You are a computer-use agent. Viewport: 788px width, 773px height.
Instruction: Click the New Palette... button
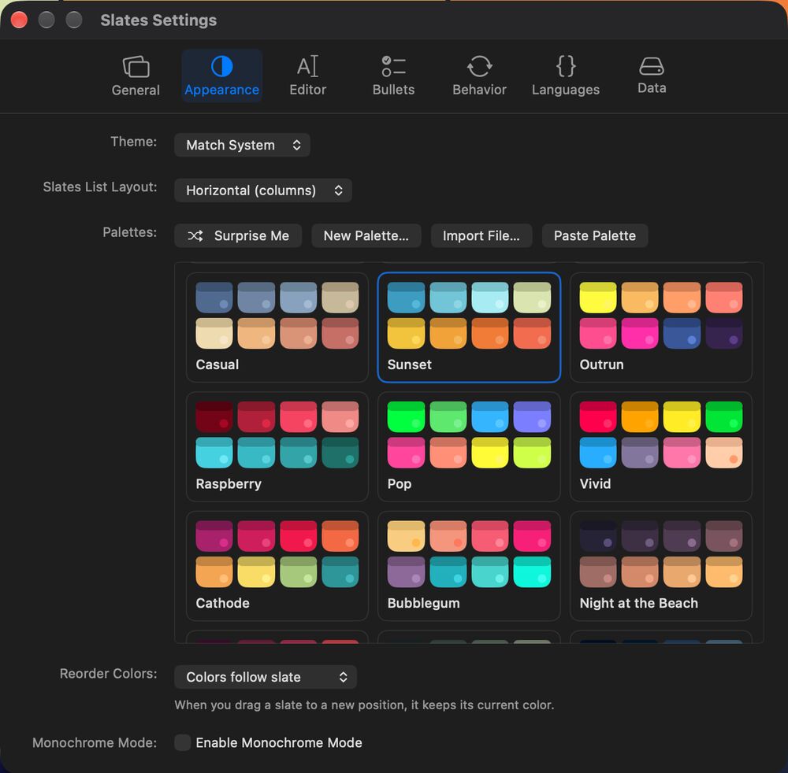[x=366, y=235]
